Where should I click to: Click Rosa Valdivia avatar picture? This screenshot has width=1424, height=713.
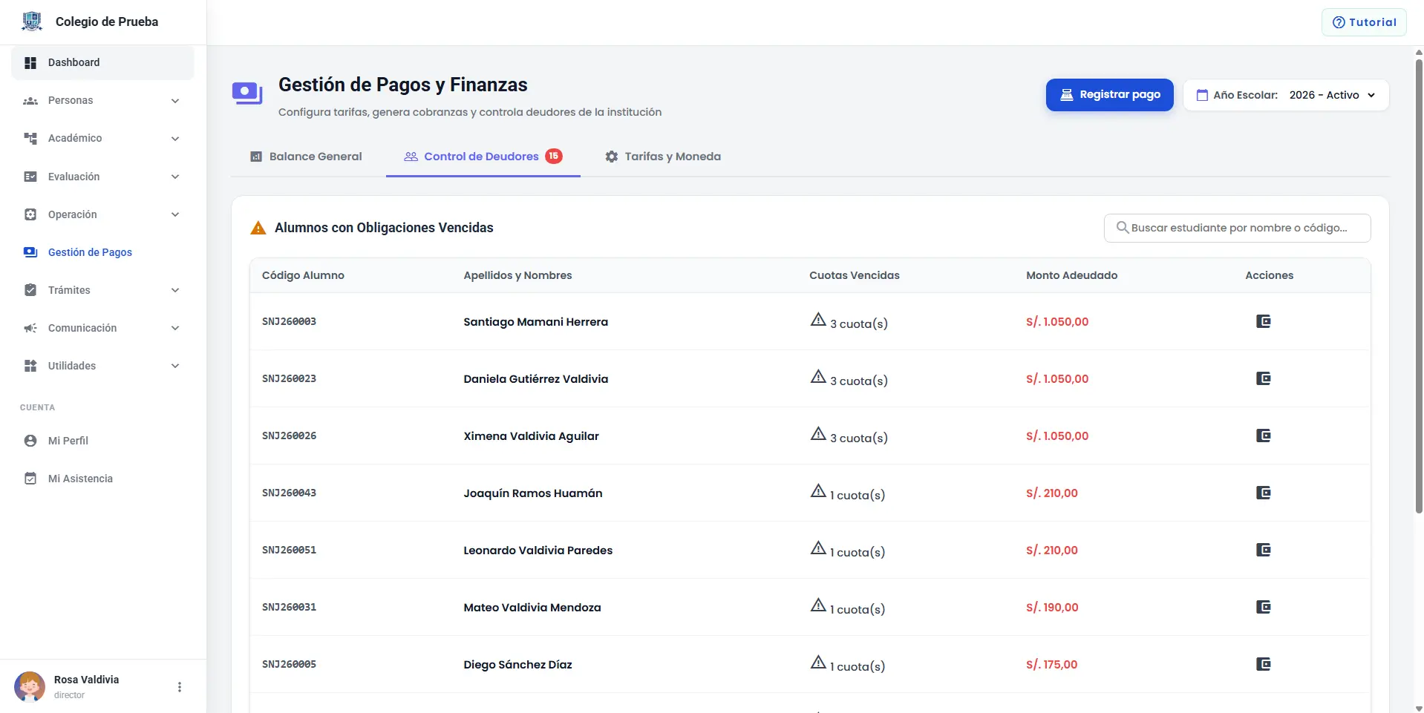tap(30, 686)
